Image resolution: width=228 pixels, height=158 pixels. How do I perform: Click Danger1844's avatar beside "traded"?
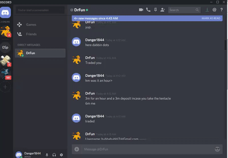click(76, 118)
